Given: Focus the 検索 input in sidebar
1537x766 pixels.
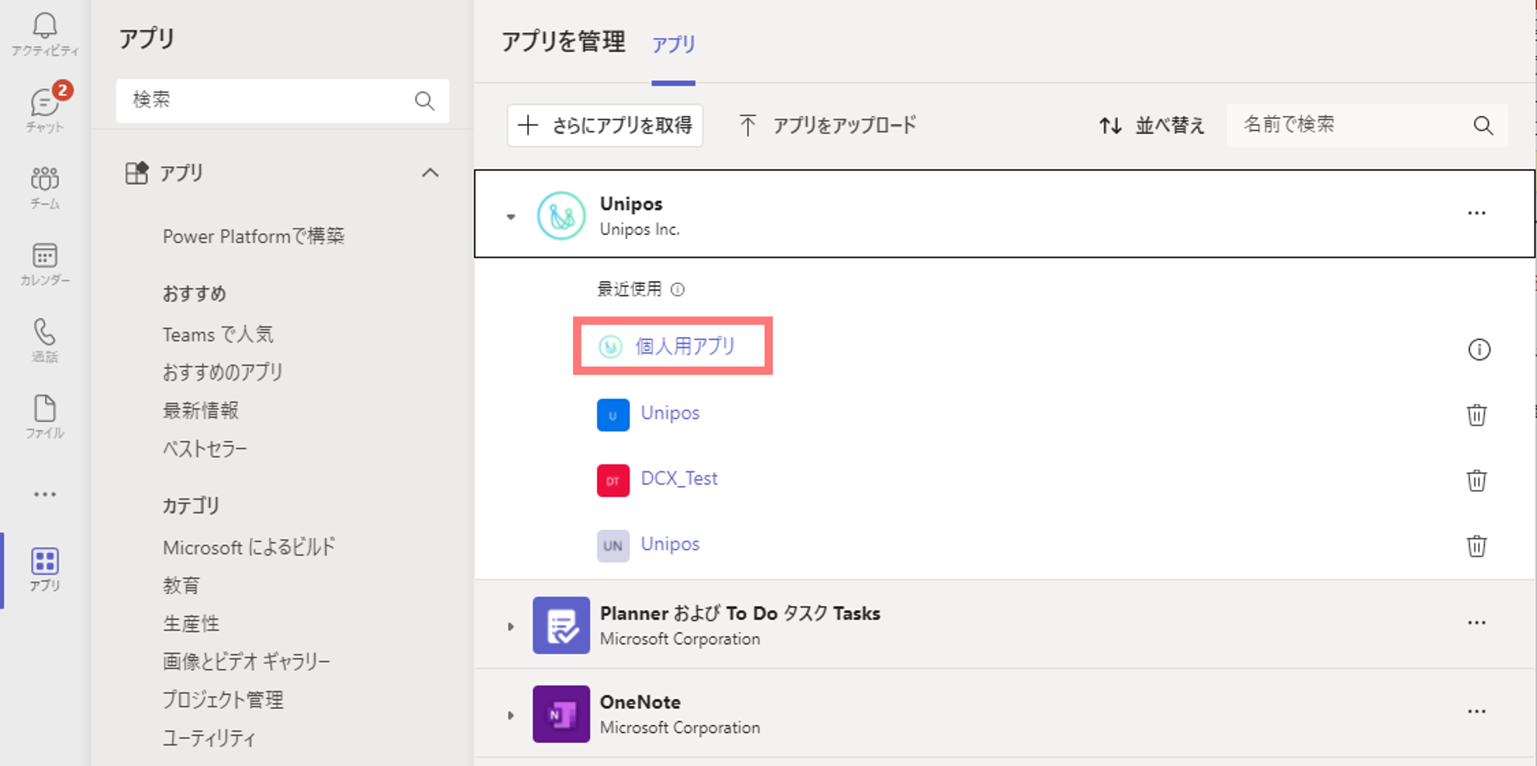Looking at the screenshot, I should coord(282,101).
